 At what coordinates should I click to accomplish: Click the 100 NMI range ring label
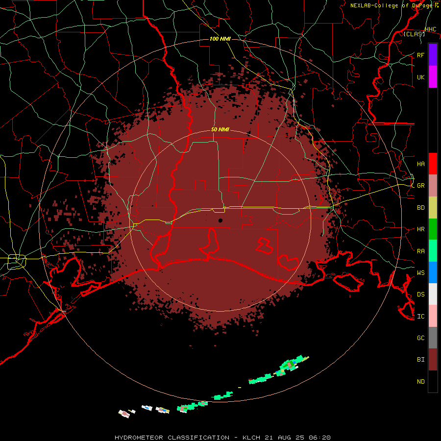click(x=220, y=39)
